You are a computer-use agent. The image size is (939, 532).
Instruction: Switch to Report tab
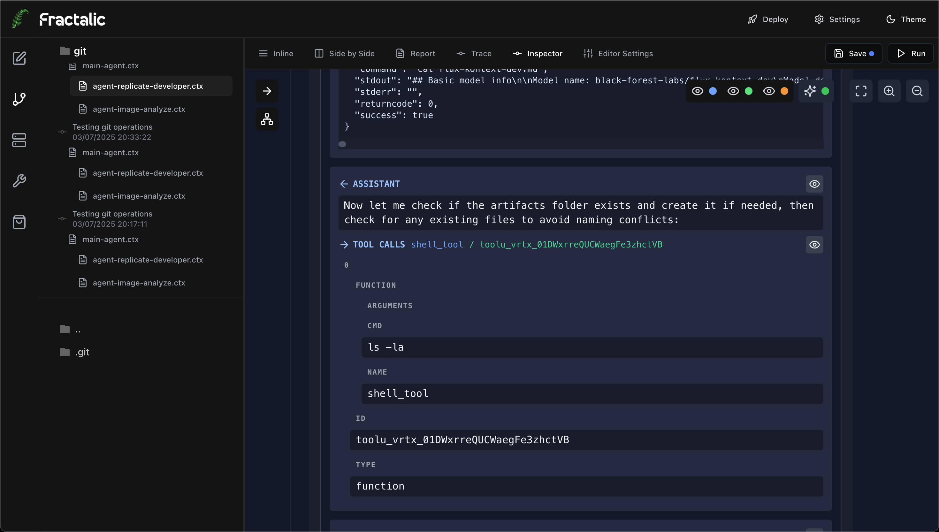(x=416, y=53)
